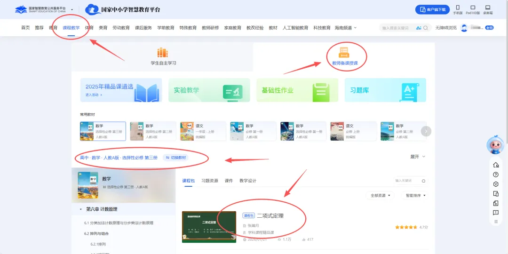Click the 切换教材 button

click(176, 158)
